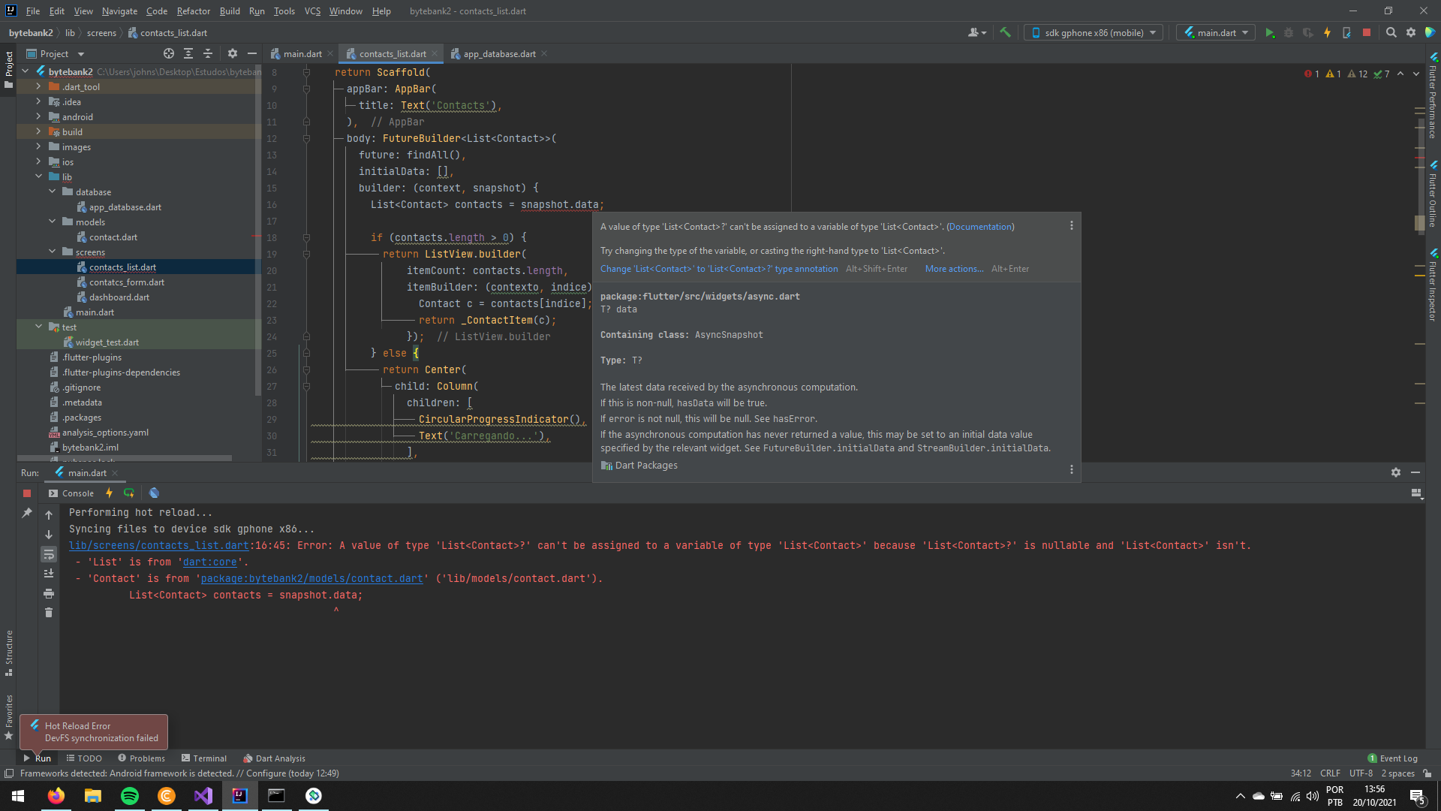Toggle Soft-Wrap in the Run console

[x=49, y=554]
